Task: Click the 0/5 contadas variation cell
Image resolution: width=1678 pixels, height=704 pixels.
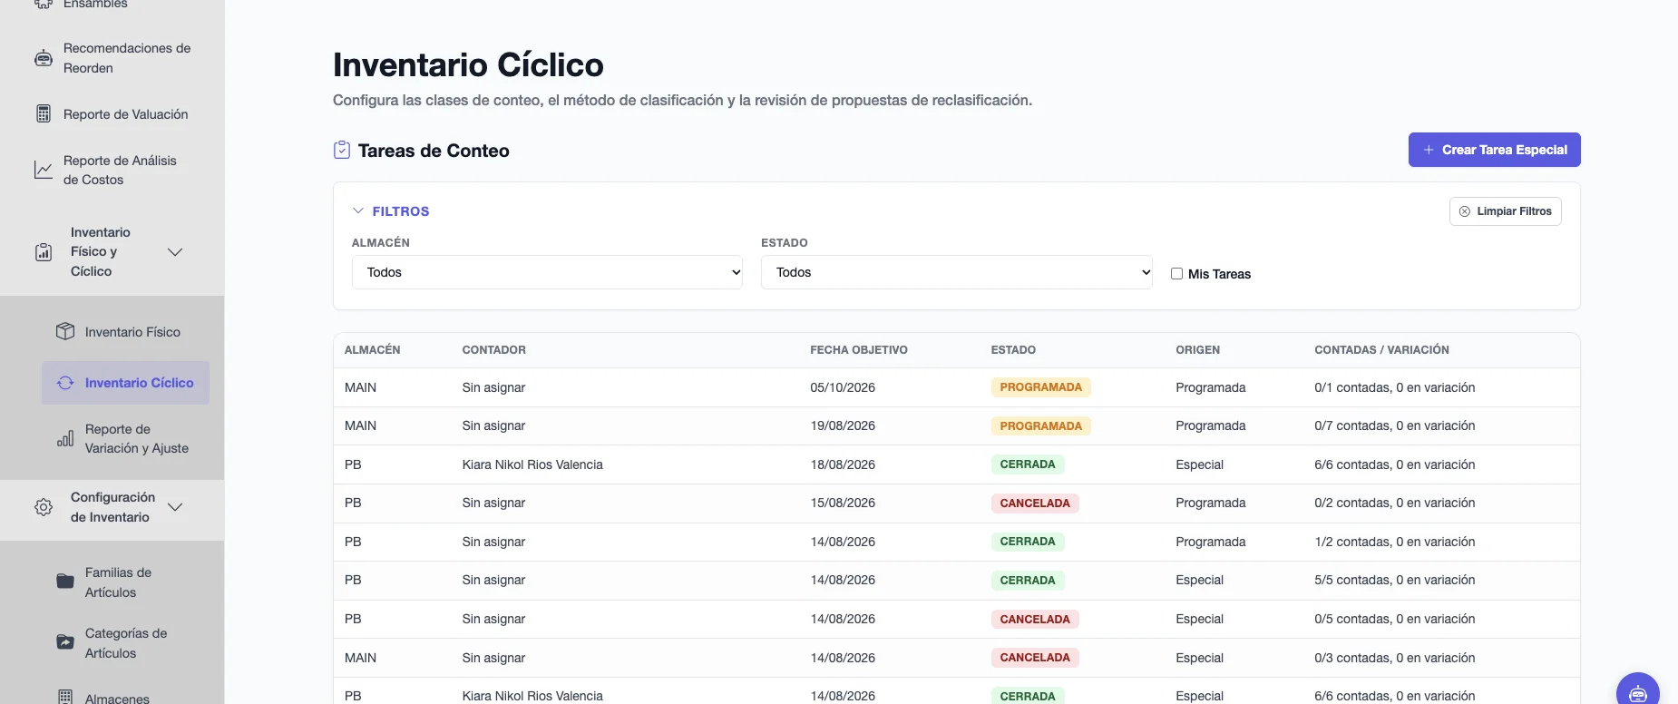Action: tap(1394, 619)
